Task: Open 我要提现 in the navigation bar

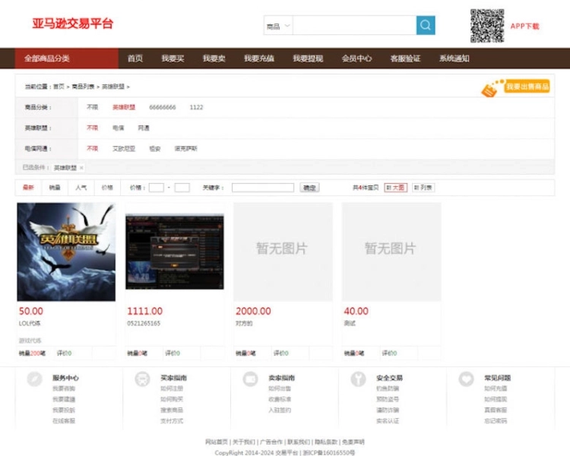Action: [309, 59]
